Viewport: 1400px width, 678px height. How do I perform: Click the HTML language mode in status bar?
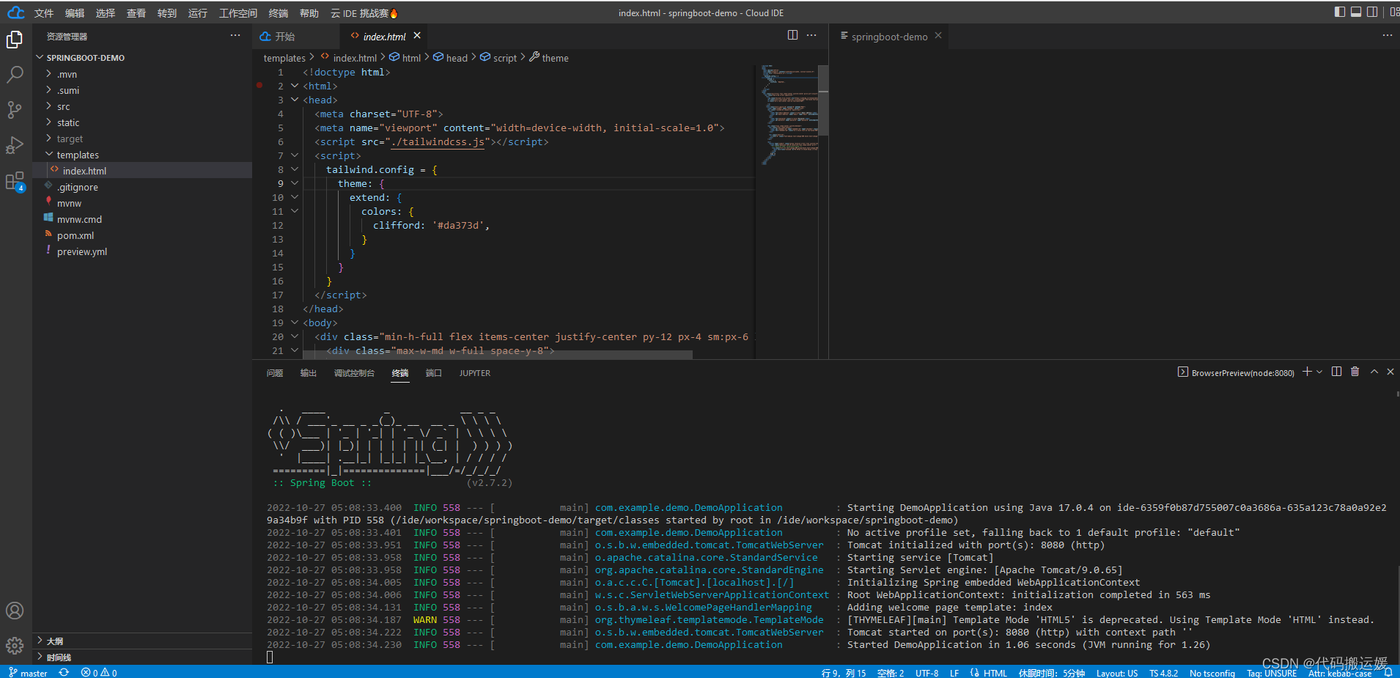coord(995,672)
